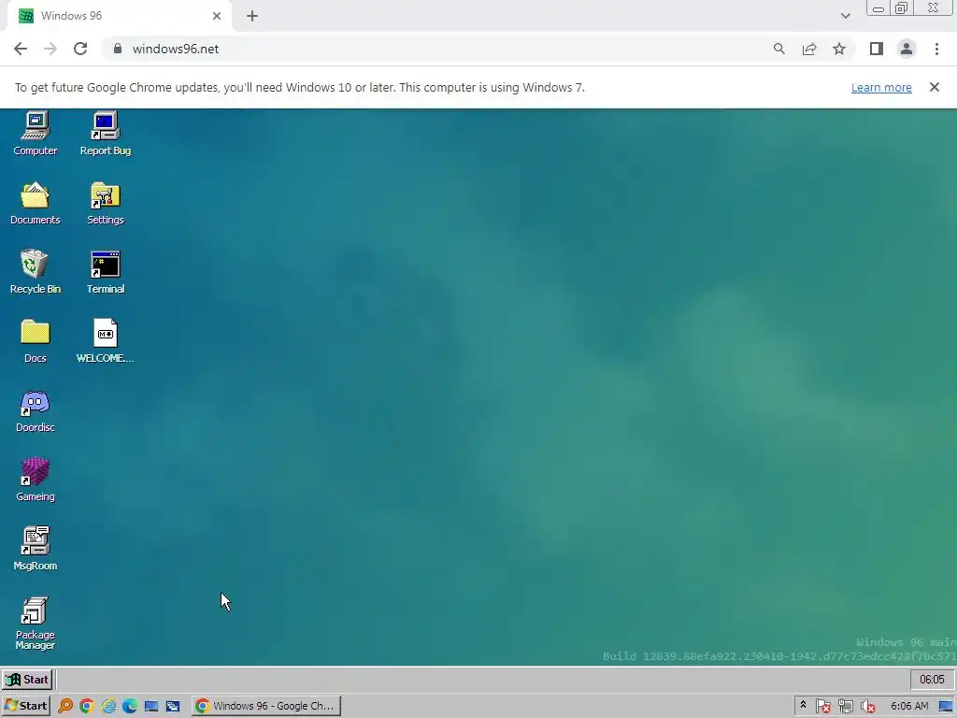Click the 6:06 AM system clock
Viewport: 957px width, 718px height.
[909, 706]
